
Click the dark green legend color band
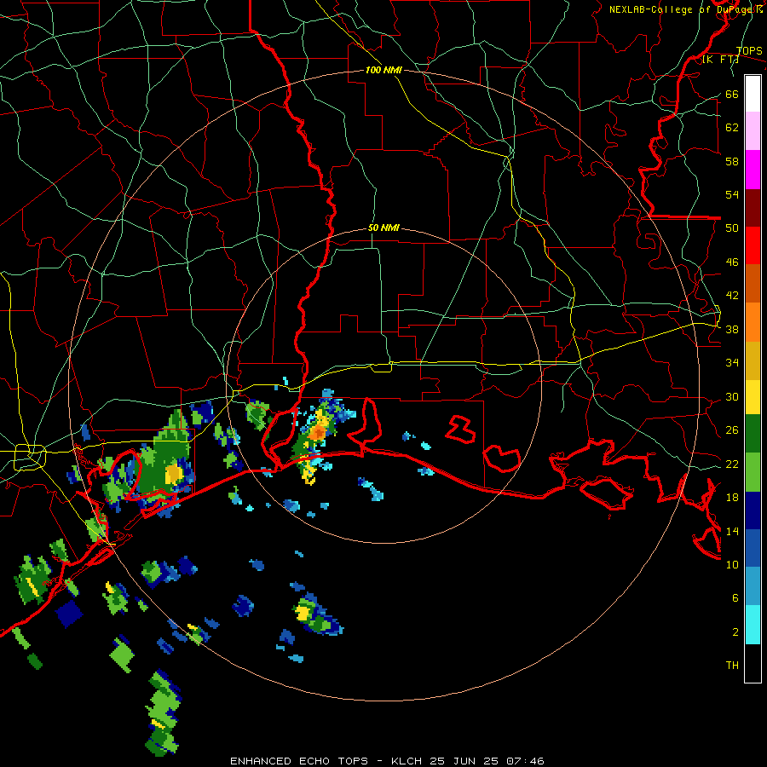[x=753, y=434]
